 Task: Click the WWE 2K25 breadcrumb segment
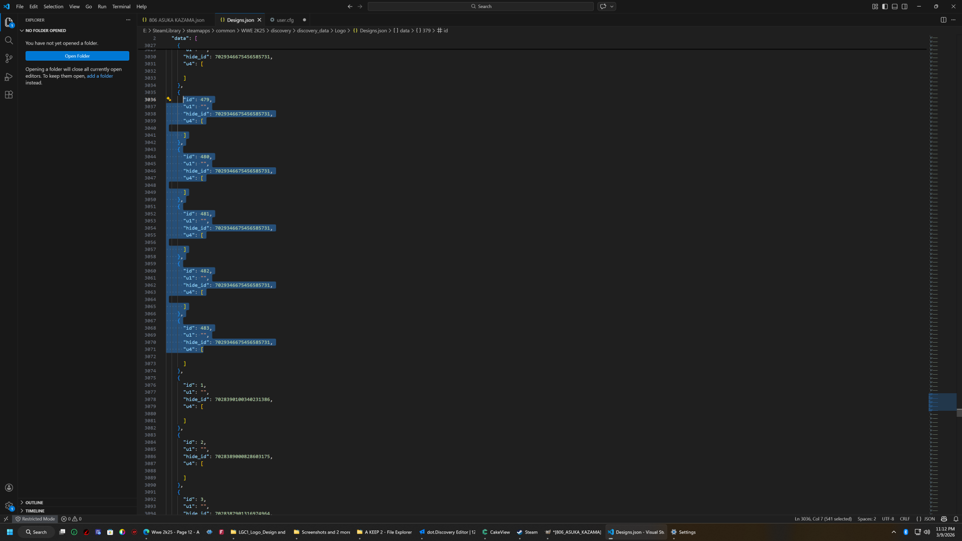click(253, 31)
